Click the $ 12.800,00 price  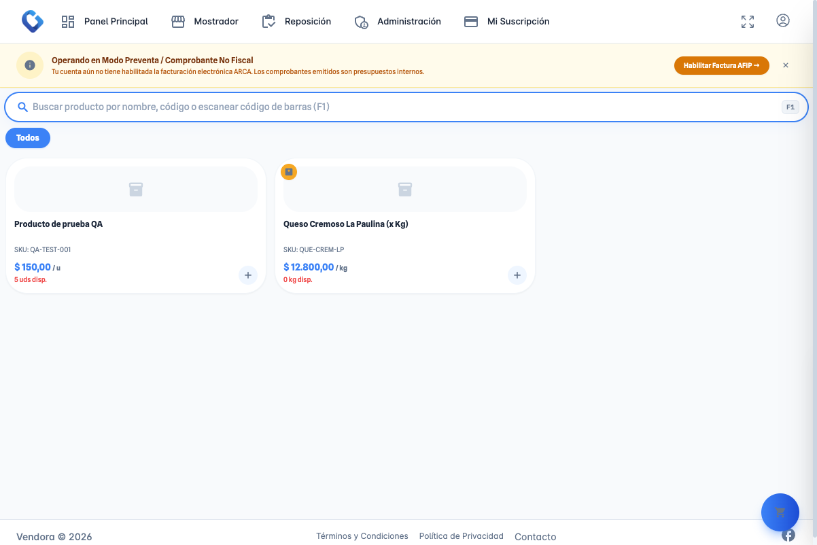pos(309,267)
